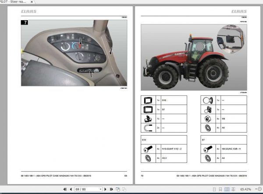
Task: Click the CLAAS logo on right page
Action: (239, 11)
